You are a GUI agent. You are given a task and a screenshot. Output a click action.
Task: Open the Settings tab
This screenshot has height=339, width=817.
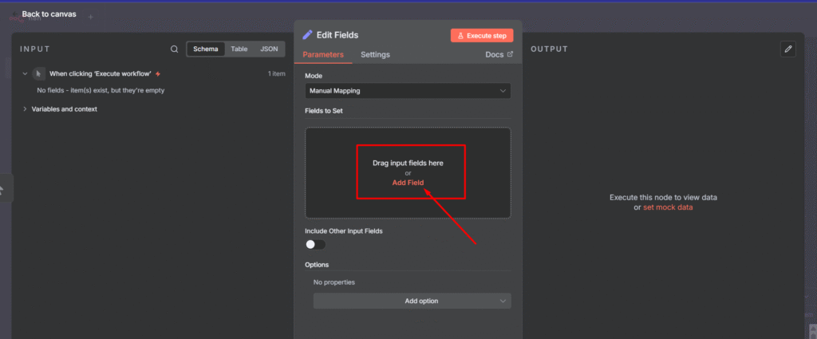click(x=375, y=55)
